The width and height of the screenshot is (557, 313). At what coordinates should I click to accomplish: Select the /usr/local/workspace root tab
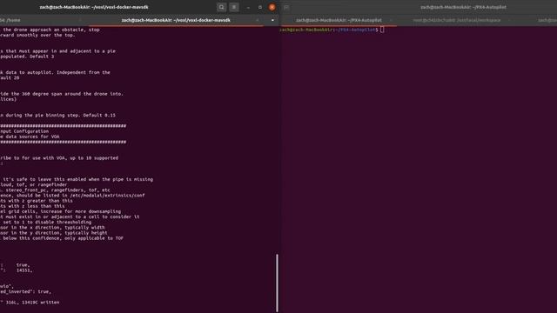pyautogui.click(x=456, y=20)
